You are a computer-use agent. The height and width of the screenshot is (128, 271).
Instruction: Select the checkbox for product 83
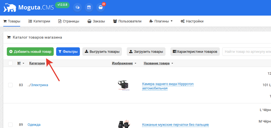pyautogui.click(x=10, y=85)
